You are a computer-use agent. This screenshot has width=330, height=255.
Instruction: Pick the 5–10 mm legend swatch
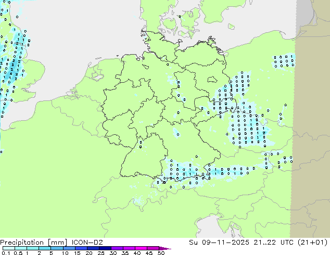coord(57,248)
